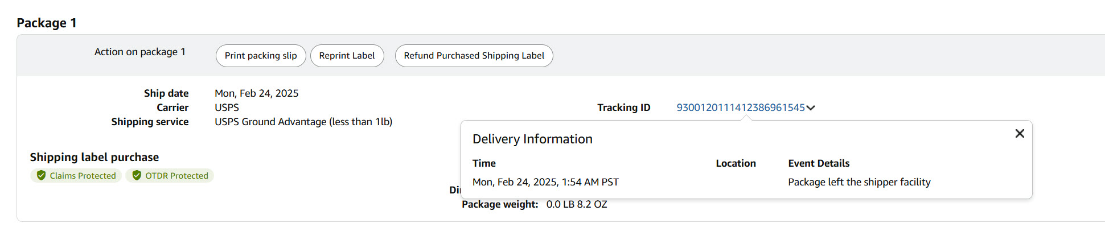Select the OTDR Protected badge text
The width and height of the screenshot is (1105, 227).
click(x=176, y=176)
